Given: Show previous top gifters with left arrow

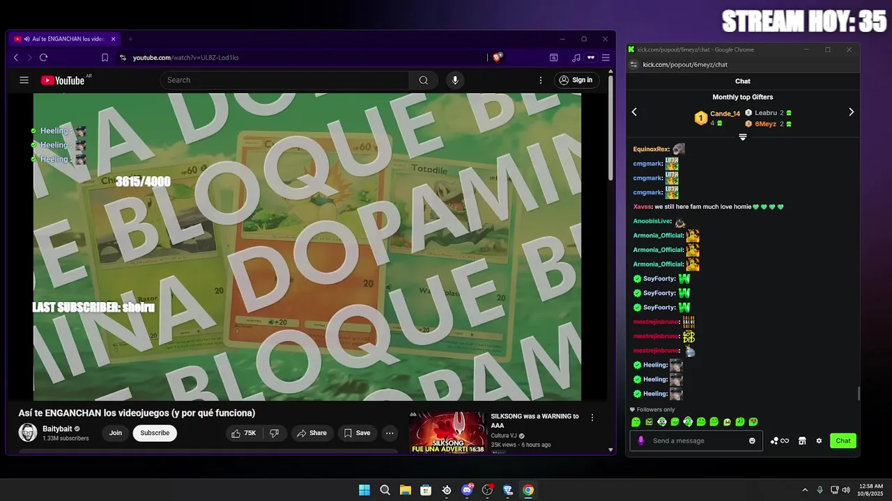Looking at the screenshot, I should pos(634,112).
